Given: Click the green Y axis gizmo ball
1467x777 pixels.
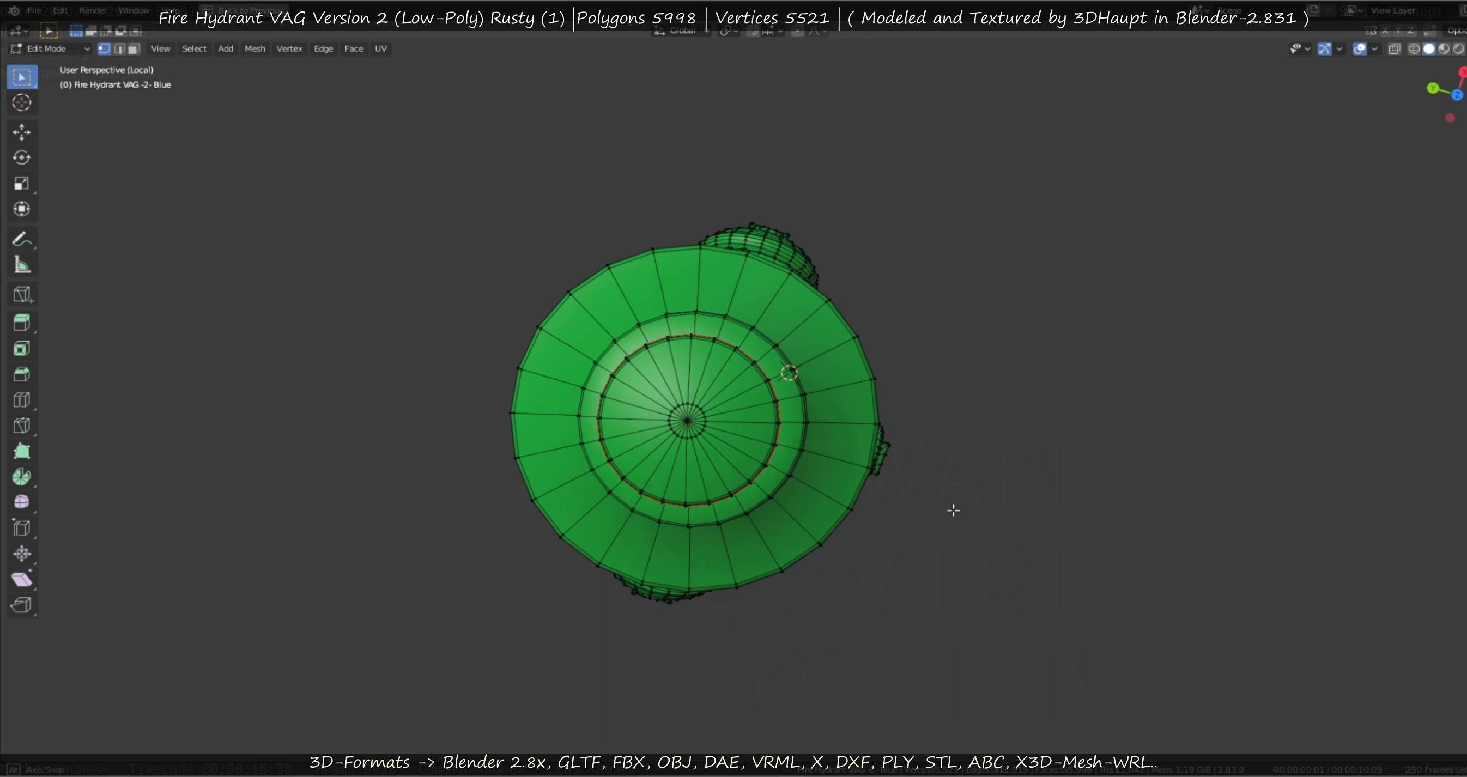Looking at the screenshot, I should click(x=1433, y=88).
